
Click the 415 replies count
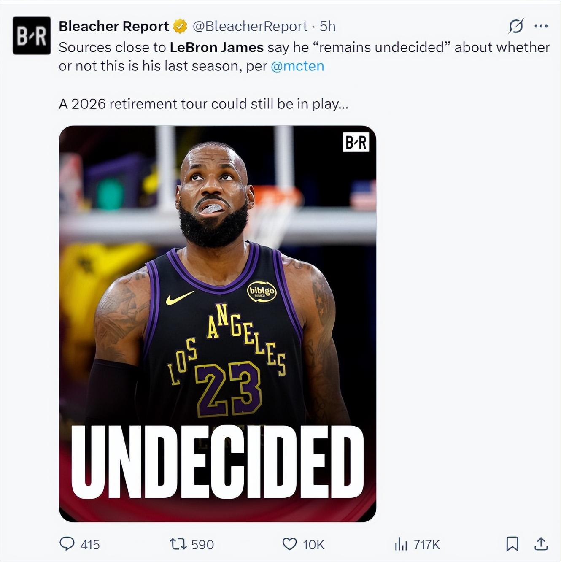click(x=90, y=545)
